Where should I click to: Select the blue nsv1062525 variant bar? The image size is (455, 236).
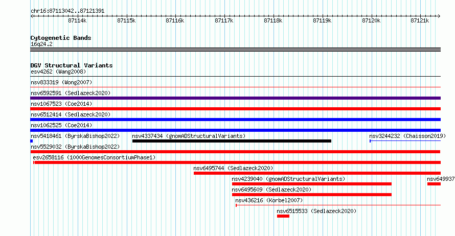point(235,130)
